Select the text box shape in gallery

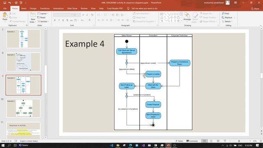[x=162, y=14]
